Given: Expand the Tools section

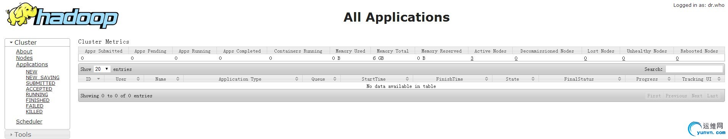Looking at the screenshot, I should (37, 134).
